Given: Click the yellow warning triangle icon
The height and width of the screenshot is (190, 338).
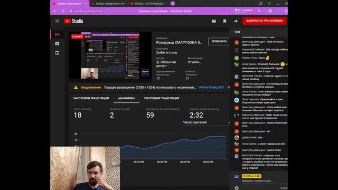Looking at the screenshot, I should coord(76,88).
